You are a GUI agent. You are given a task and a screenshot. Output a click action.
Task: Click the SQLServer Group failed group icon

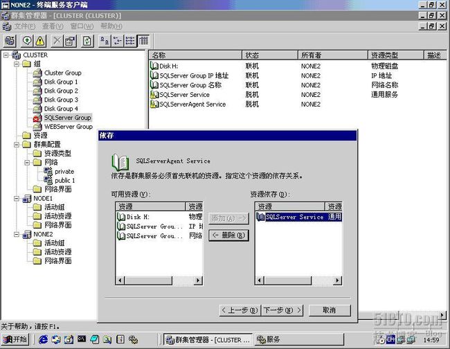[37, 118]
